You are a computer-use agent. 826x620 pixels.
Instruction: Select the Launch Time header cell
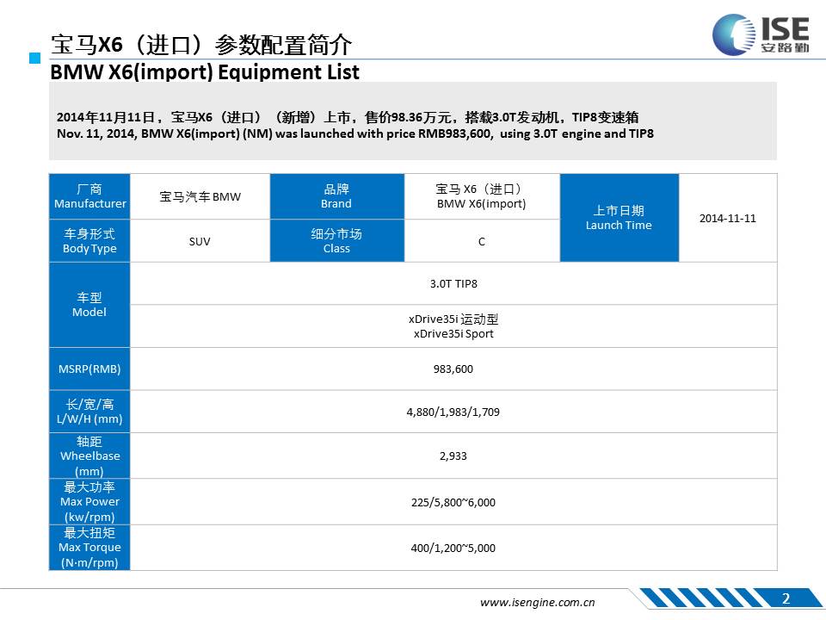pyautogui.click(x=619, y=218)
